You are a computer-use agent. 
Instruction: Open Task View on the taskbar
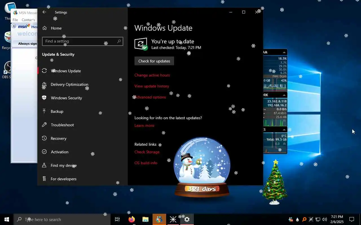click(117, 219)
